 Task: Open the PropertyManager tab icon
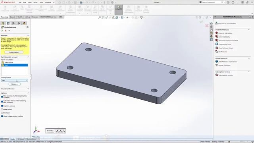(x=8, y=23)
